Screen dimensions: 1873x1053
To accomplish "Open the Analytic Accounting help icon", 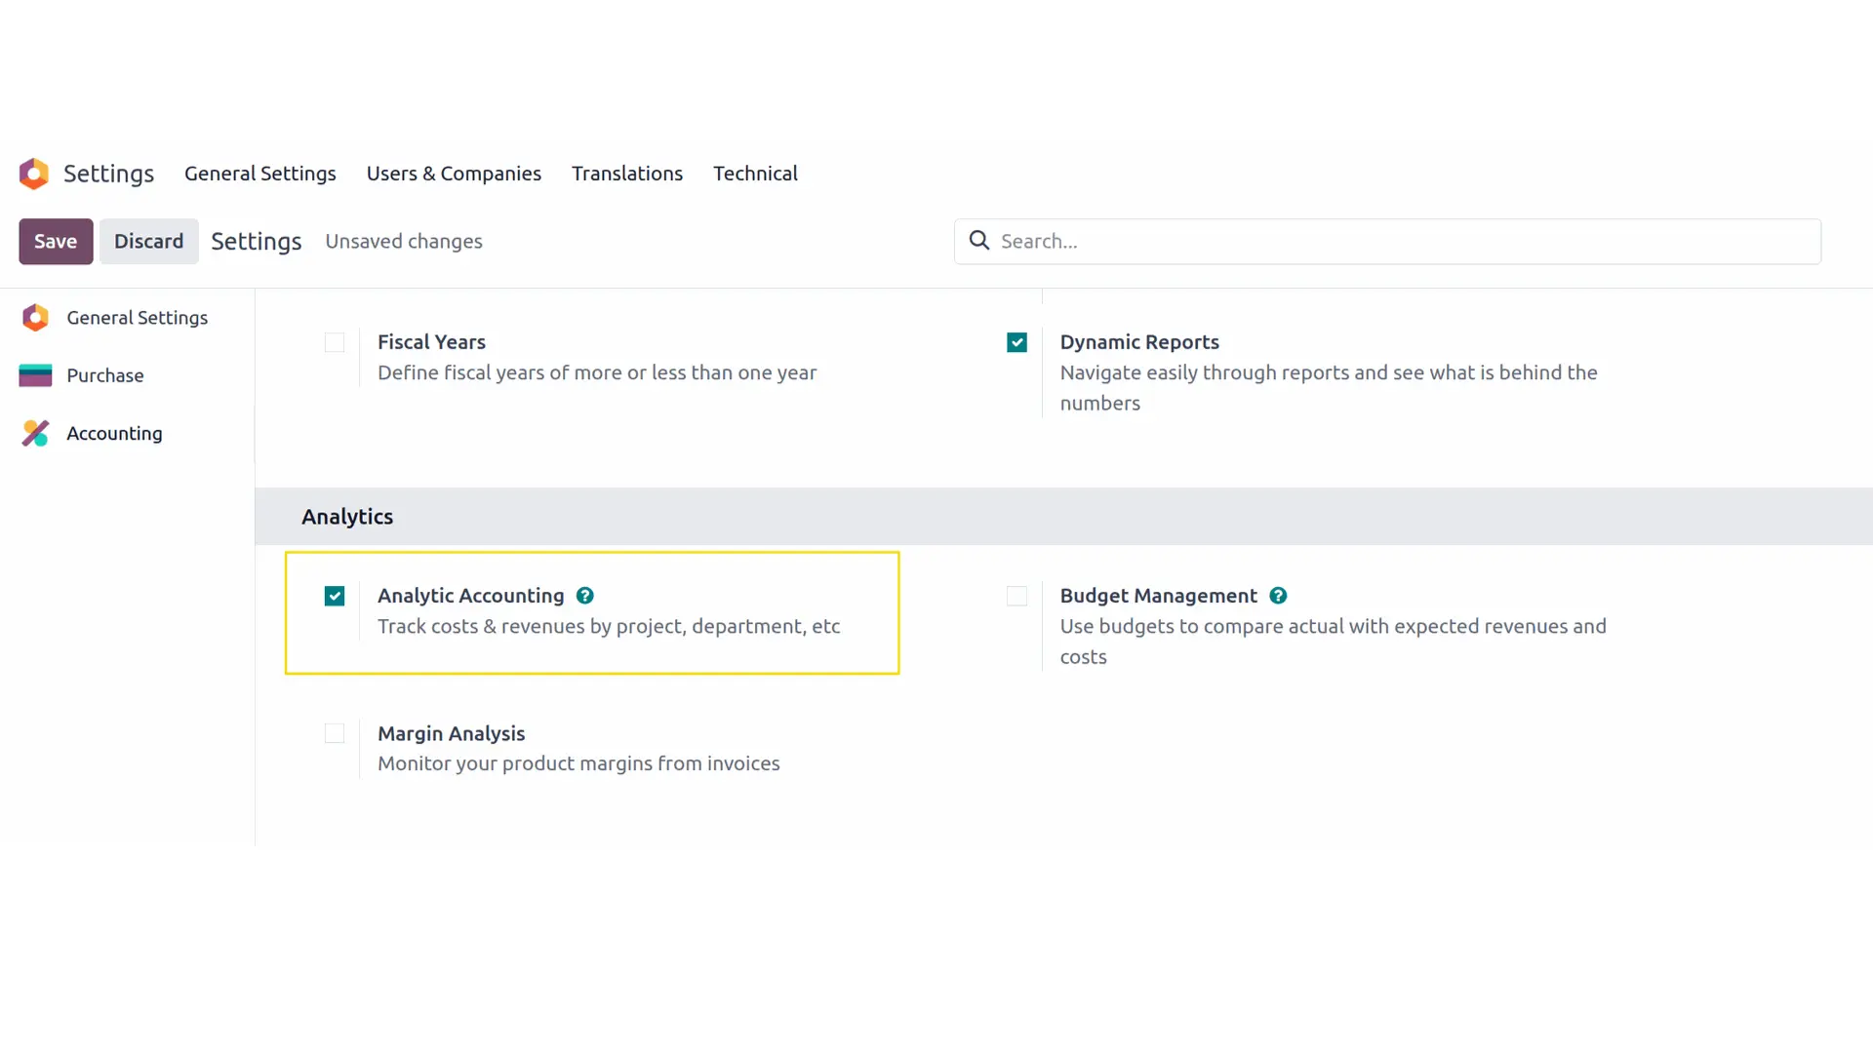I will tap(585, 595).
